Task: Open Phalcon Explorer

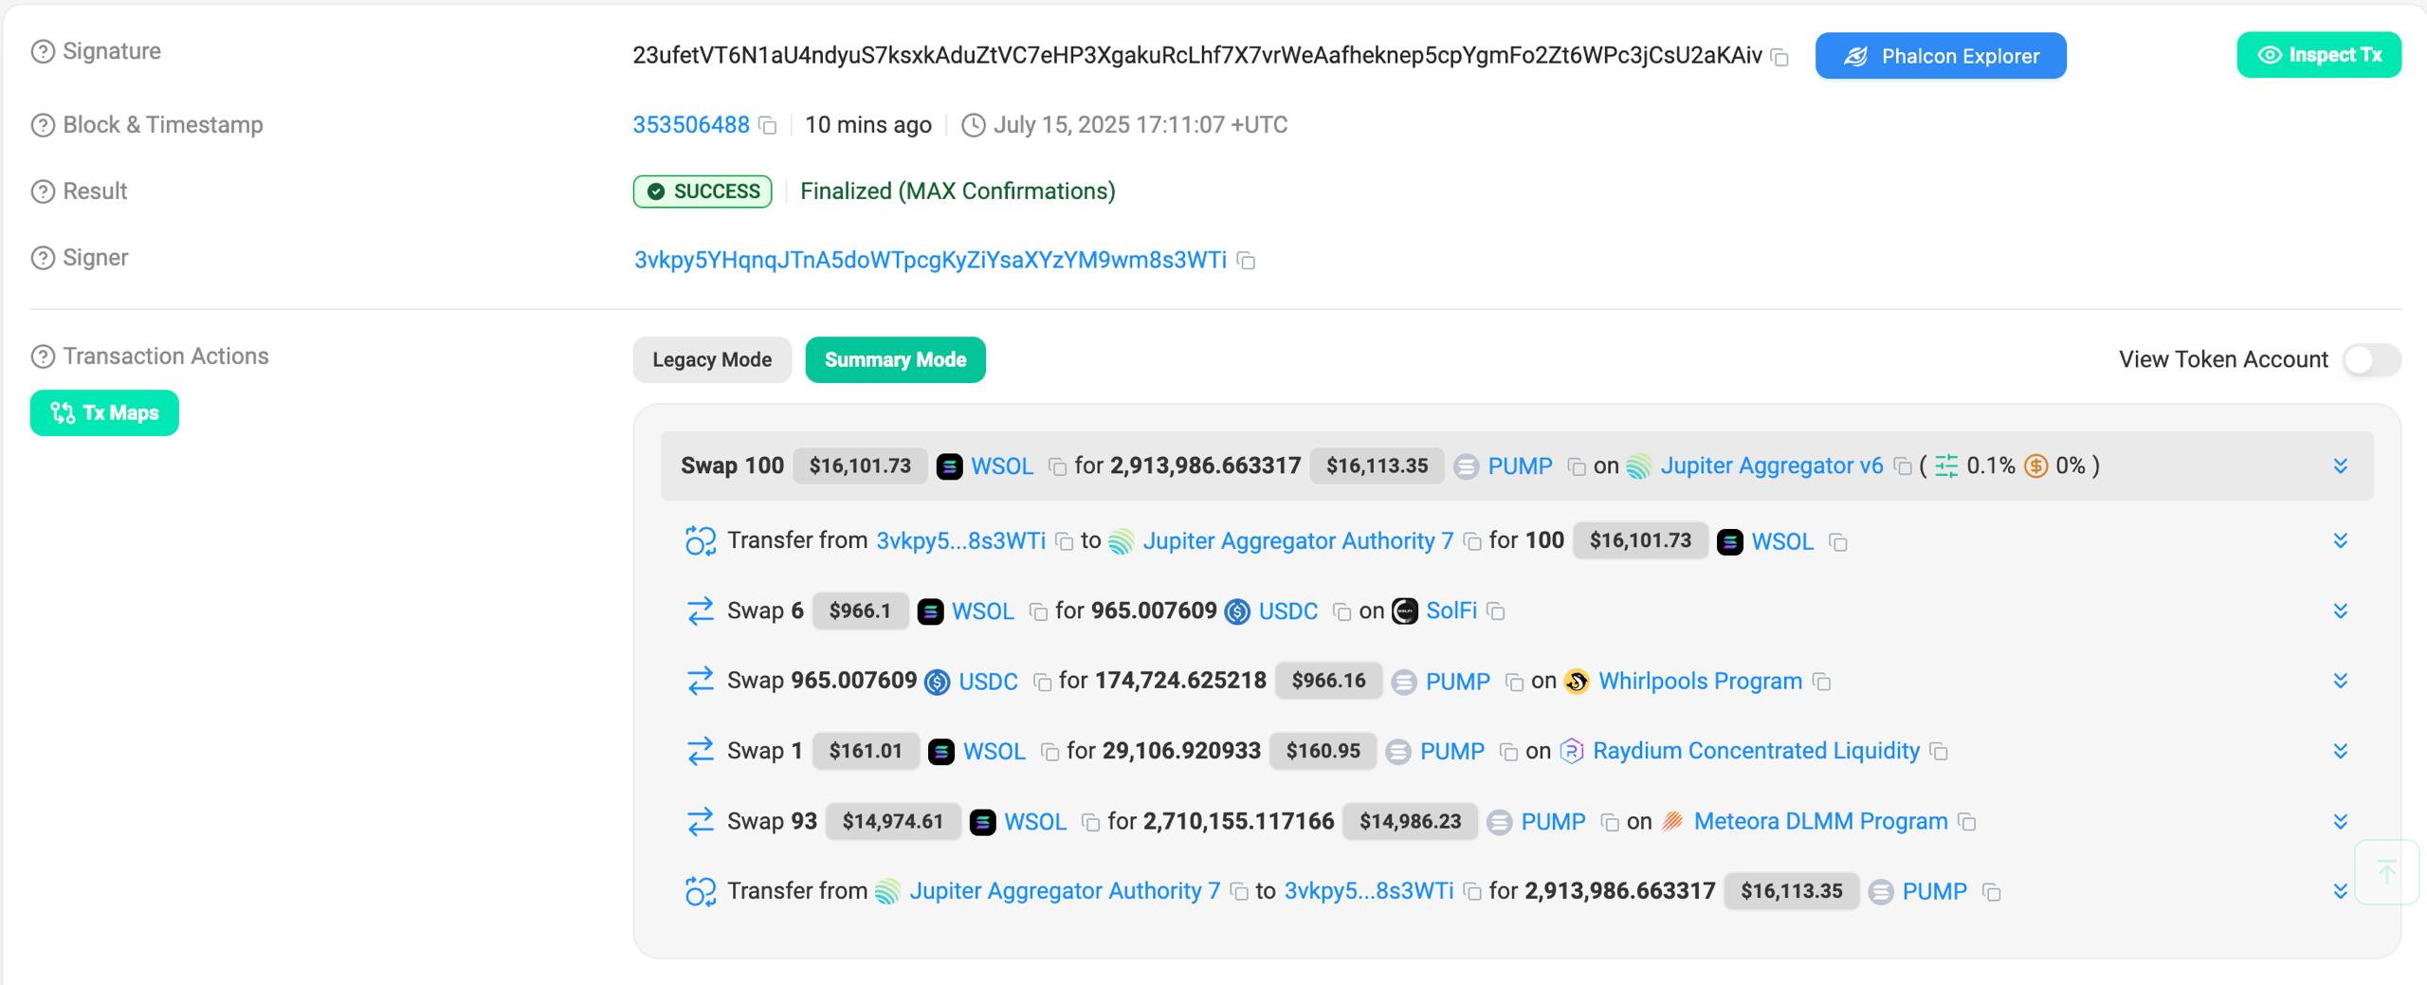Action: [x=1941, y=56]
